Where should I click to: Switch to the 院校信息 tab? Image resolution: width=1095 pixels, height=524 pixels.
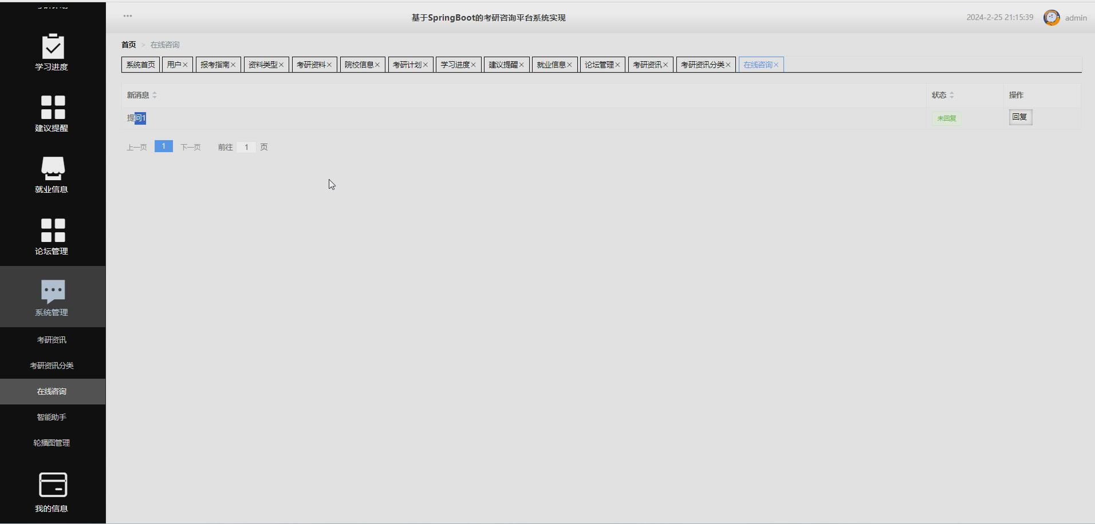(x=359, y=65)
